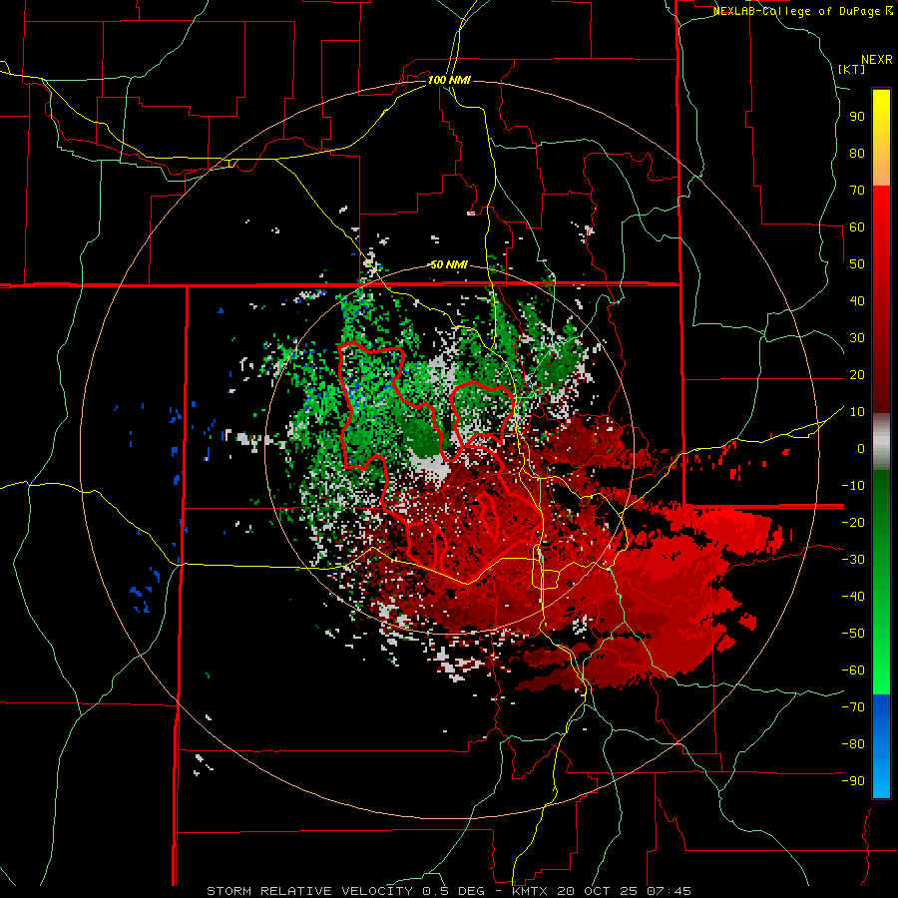The width and height of the screenshot is (898, 898).
Task: Select the positive 20 knot scale value
Action: (x=857, y=374)
